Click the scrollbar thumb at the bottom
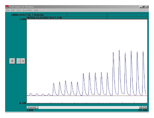 pos(37,107)
